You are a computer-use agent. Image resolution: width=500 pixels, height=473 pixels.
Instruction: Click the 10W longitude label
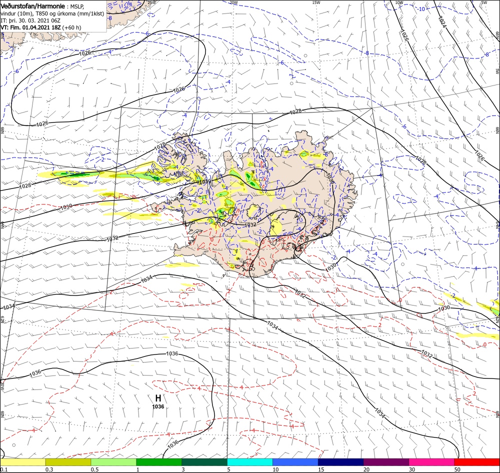[x=399, y=2]
